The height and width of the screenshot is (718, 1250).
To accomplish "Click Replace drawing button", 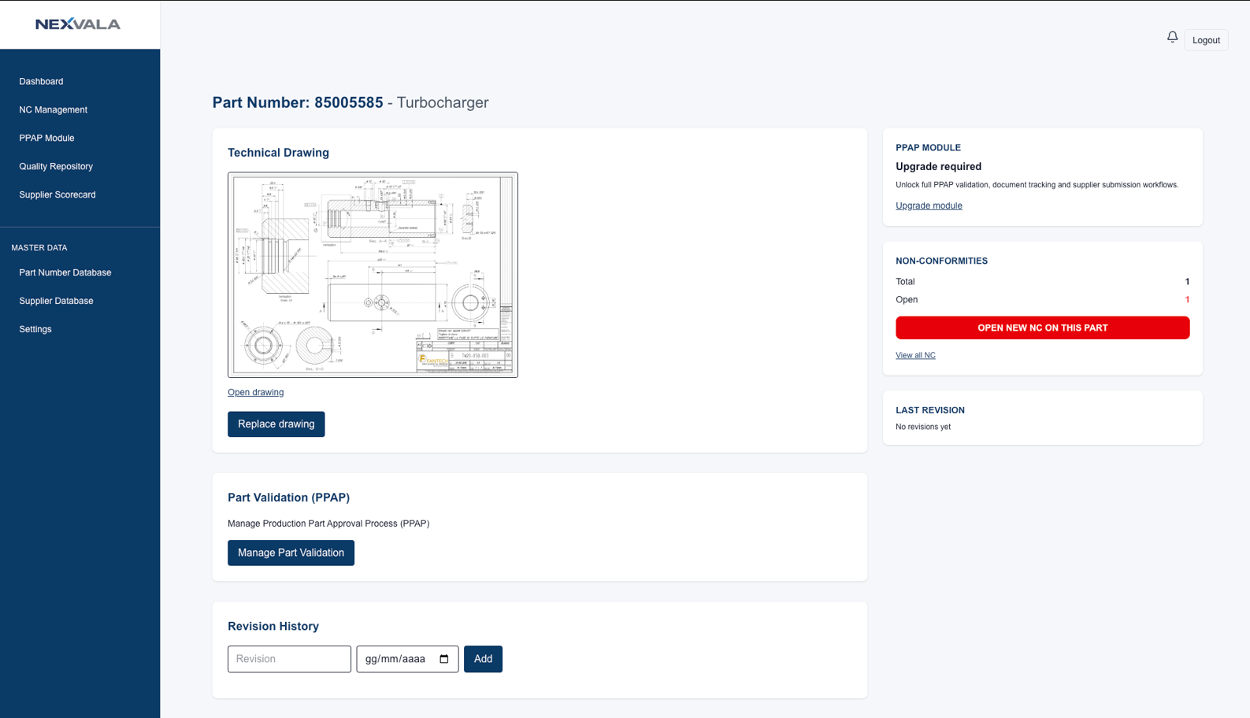I will (276, 424).
